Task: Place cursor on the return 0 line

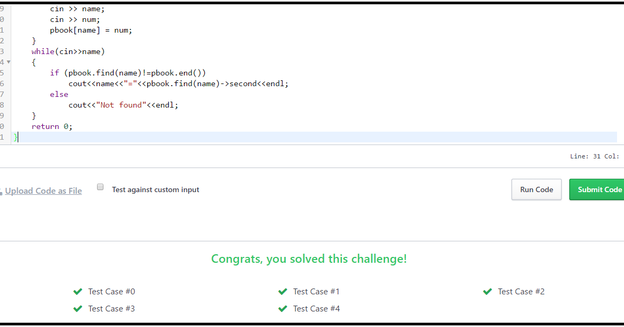Action: pyautogui.click(x=52, y=126)
